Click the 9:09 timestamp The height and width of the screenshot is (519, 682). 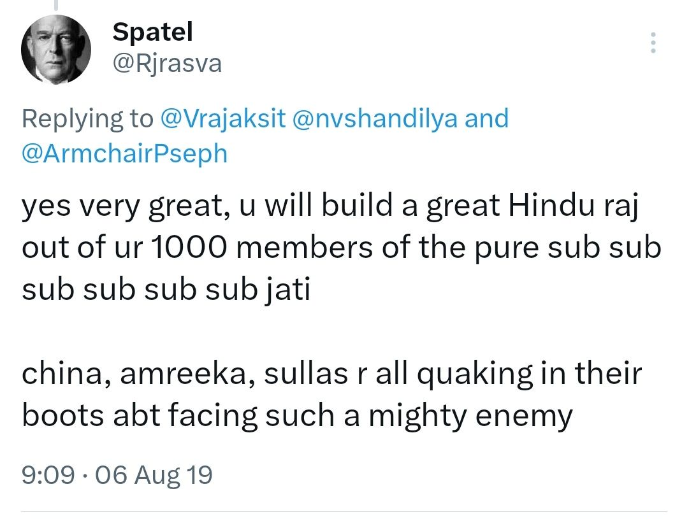click(48, 474)
